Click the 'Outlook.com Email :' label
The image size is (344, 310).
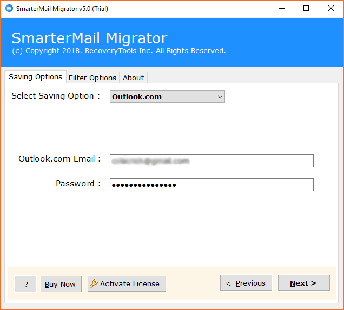coord(59,159)
